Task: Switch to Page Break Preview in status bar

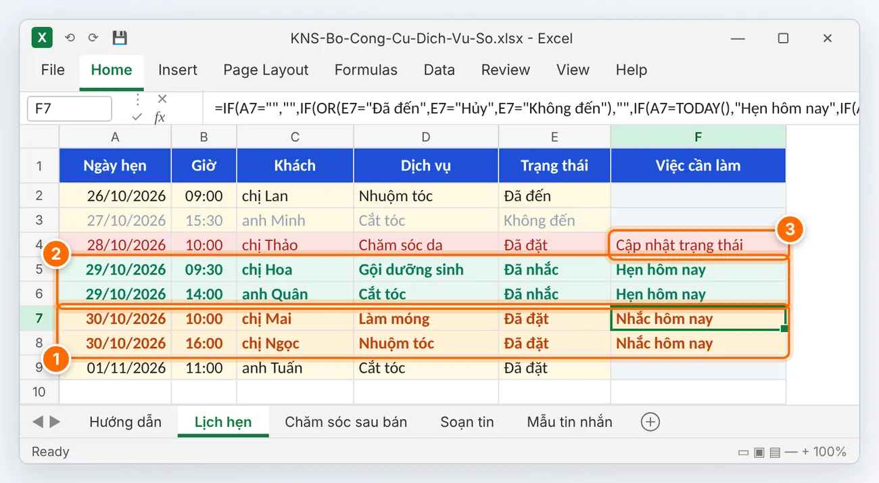Action: [775, 452]
